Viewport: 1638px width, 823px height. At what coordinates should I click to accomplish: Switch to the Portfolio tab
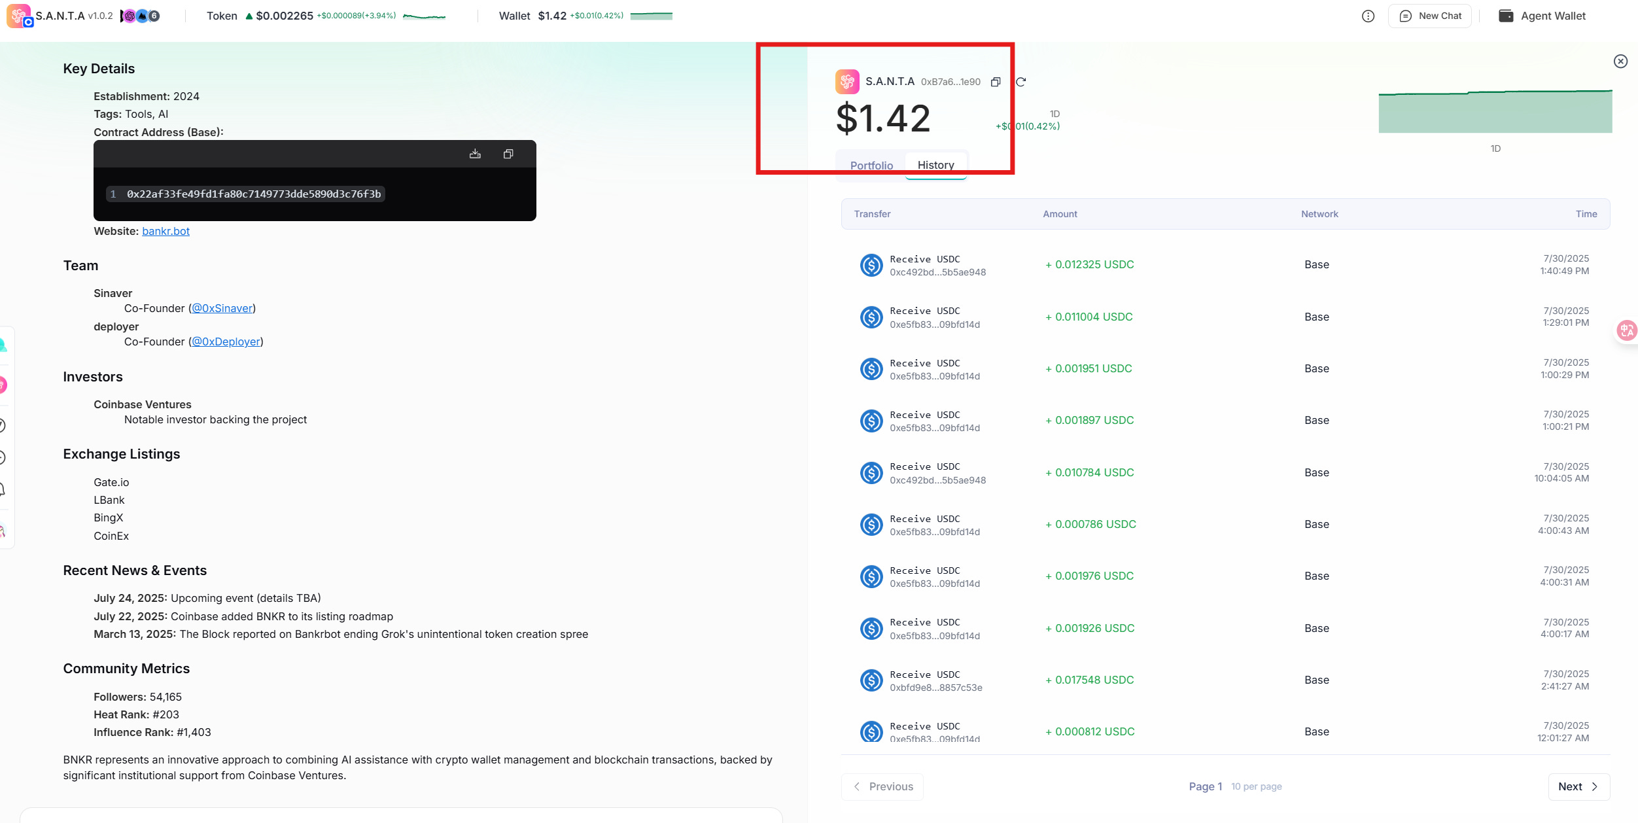pos(871,166)
